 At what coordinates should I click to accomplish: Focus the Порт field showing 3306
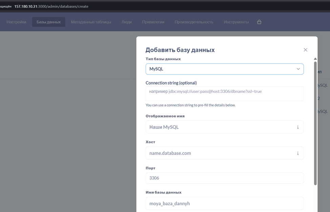click(225, 178)
